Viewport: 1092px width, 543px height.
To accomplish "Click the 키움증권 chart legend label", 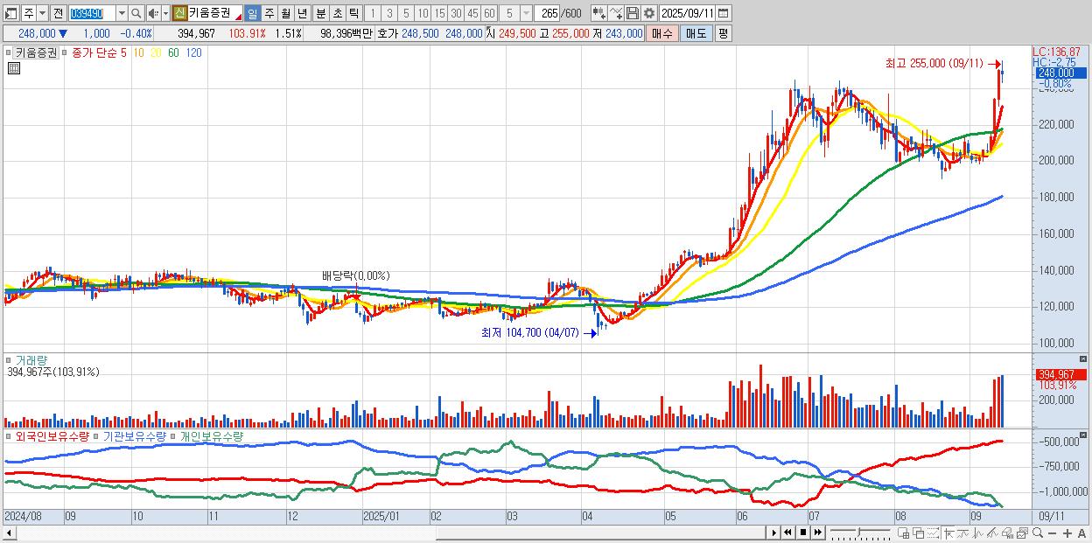I will pos(35,52).
